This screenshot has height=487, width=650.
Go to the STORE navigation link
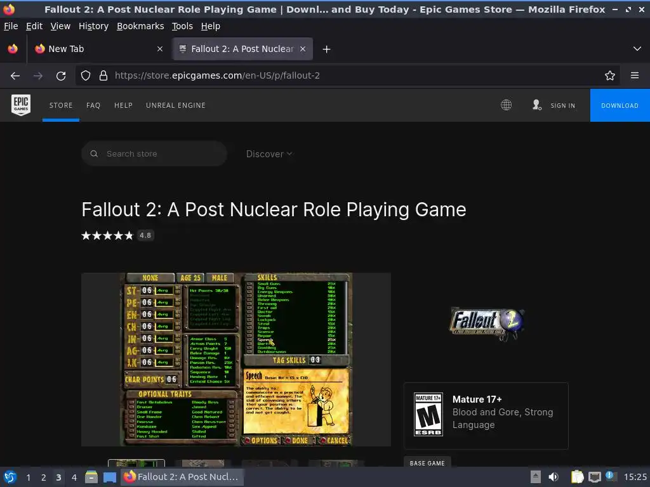[x=61, y=105]
